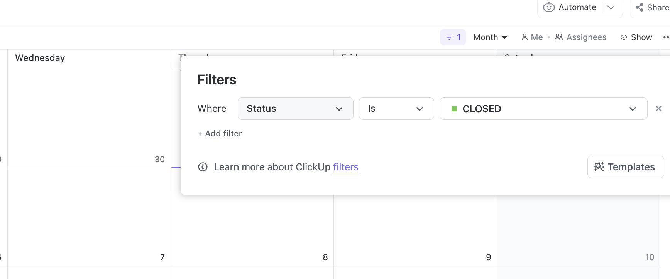The image size is (670, 279).
Task: Open filter Templates button
Action: [625, 167]
